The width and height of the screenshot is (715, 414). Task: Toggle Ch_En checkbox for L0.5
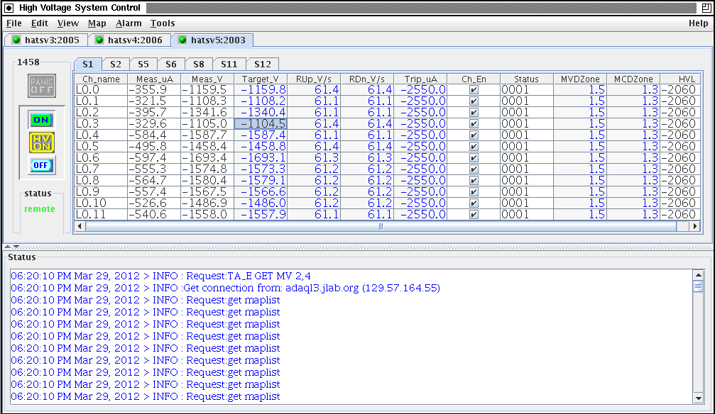click(474, 147)
